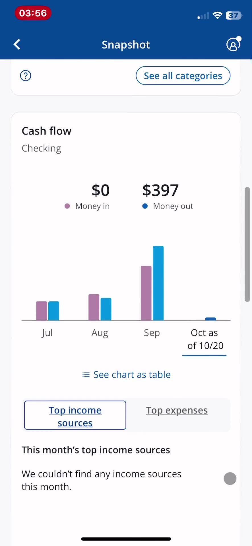
Task: Tap the question mark help icon
Action: click(x=26, y=76)
